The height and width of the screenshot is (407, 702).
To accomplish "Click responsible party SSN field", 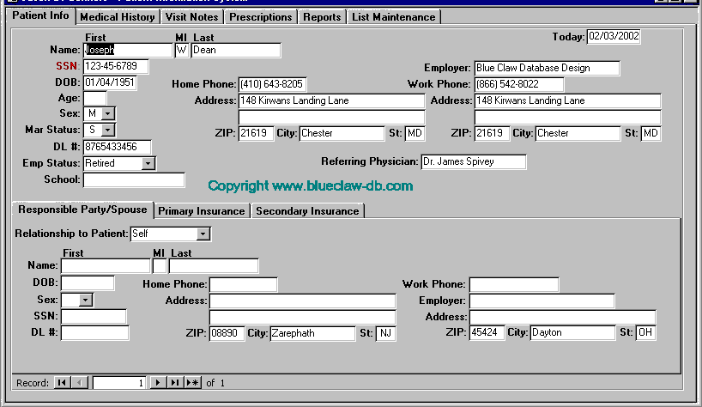I will pos(94,317).
